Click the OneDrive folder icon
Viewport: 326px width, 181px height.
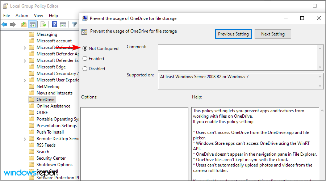click(x=32, y=100)
